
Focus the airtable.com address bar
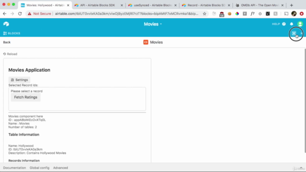[126, 14]
